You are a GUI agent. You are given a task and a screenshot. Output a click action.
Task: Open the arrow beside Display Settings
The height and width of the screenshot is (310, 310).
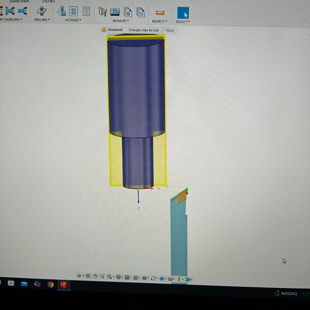click(x=122, y=277)
